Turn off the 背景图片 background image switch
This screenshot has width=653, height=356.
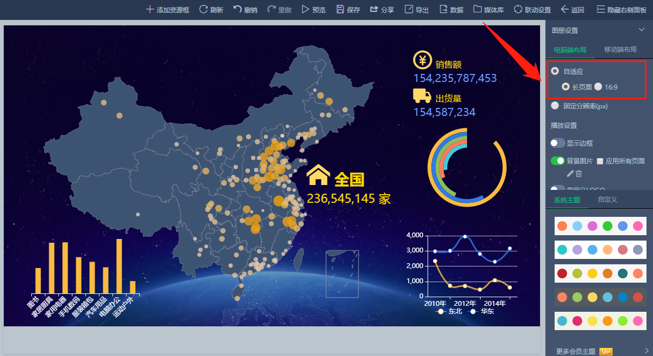point(558,161)
